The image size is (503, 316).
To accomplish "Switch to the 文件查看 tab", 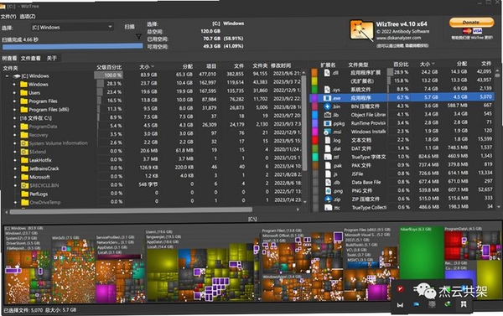I will pyautogui.click(x=31, y=58).
